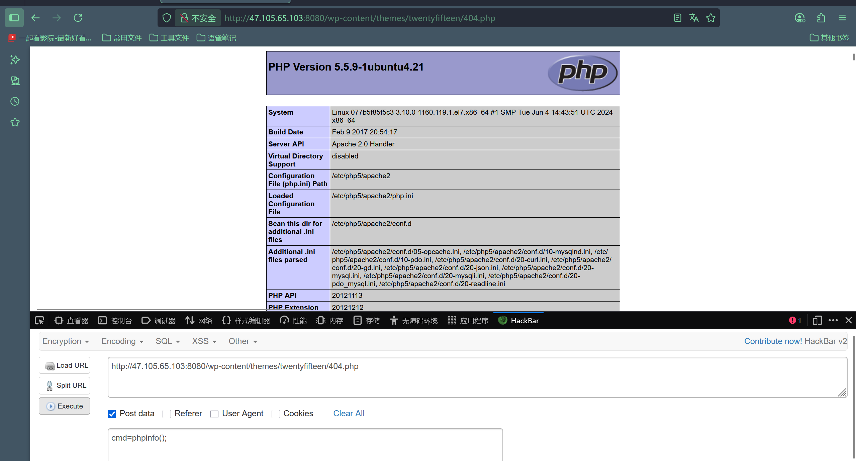856x461 pixels.
Task: Open history clock icon in sidebar
Action: coord(15,101)
